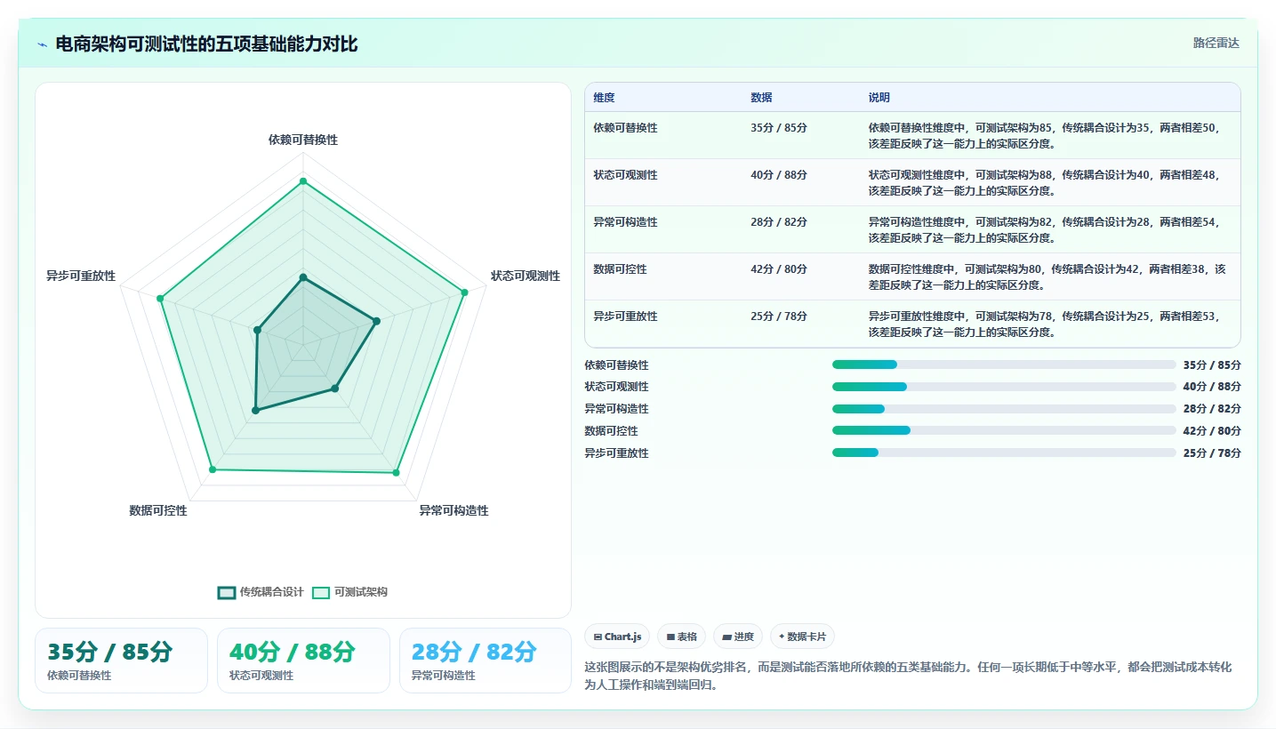Click the 数据 column header
This screenshot has height=729, width=1276.
click(x=761, y=98)
